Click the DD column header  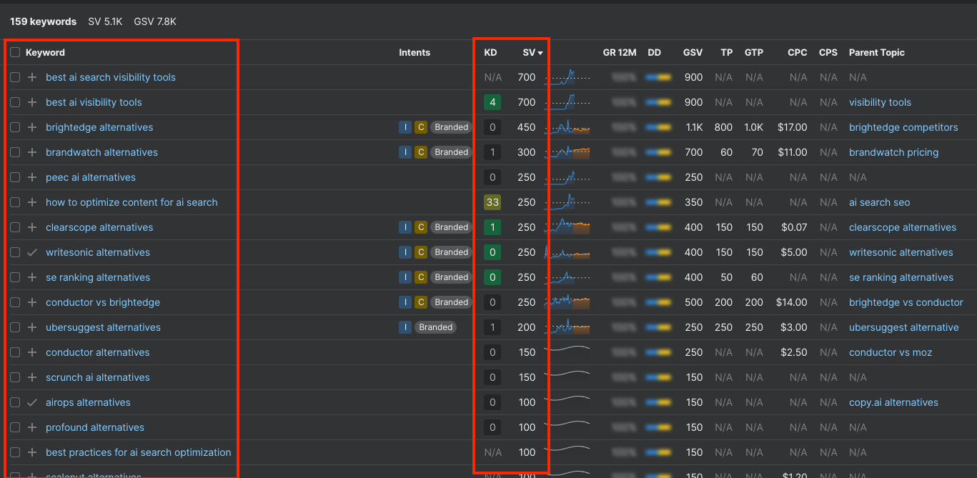654,52
